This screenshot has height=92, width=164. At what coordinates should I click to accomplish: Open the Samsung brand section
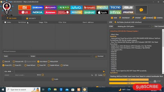point(38,7)
